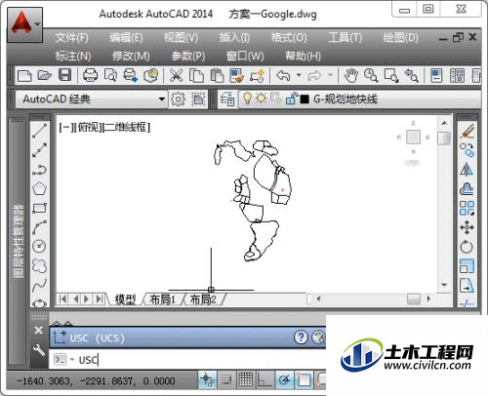Toggle Grid Display in status bar
The height and width of the screenshot is (396, 488).
click(245, 379)
